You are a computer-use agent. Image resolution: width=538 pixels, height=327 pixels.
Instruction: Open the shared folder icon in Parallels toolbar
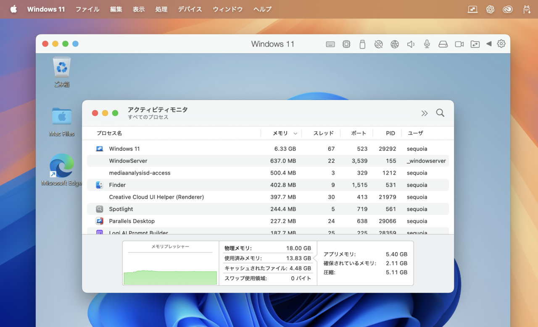[475, 44]
